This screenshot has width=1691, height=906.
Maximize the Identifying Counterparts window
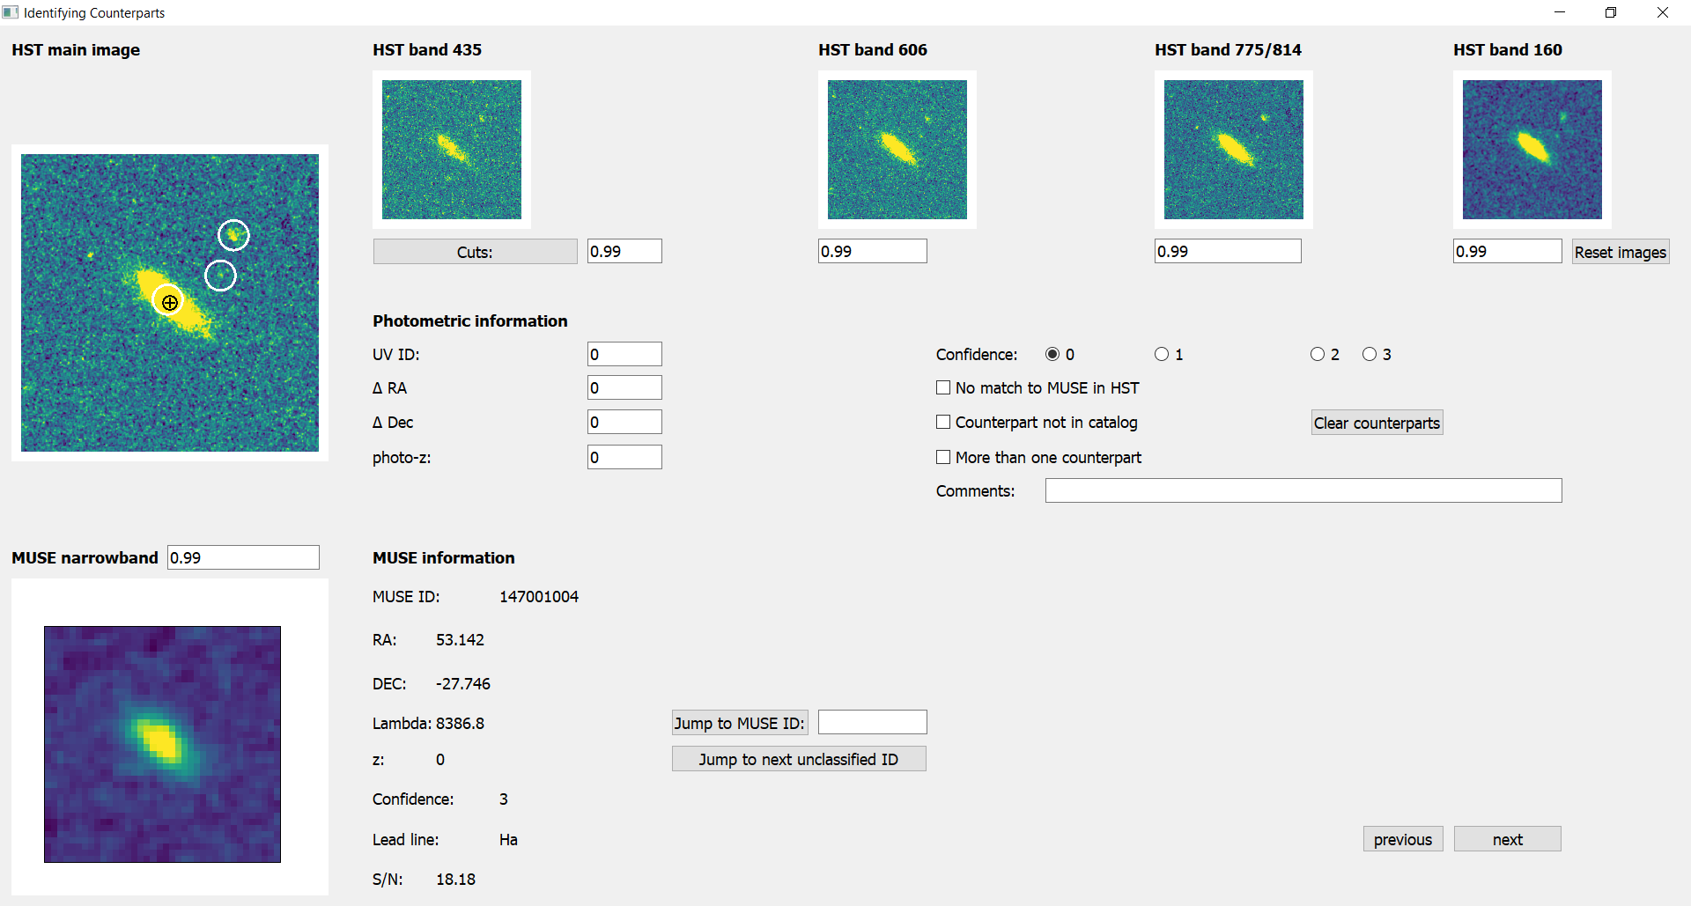(1611, 12)
